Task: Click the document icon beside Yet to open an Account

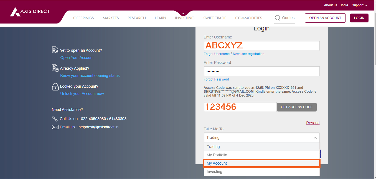Action: (x=55, y=50)
